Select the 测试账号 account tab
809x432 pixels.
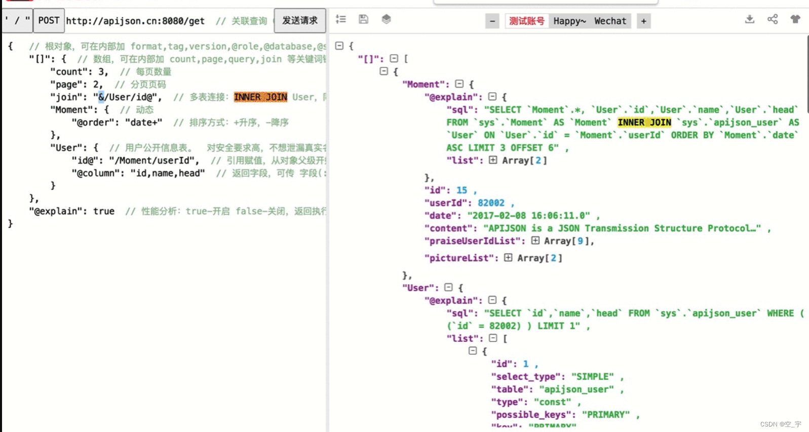point(527,21)
